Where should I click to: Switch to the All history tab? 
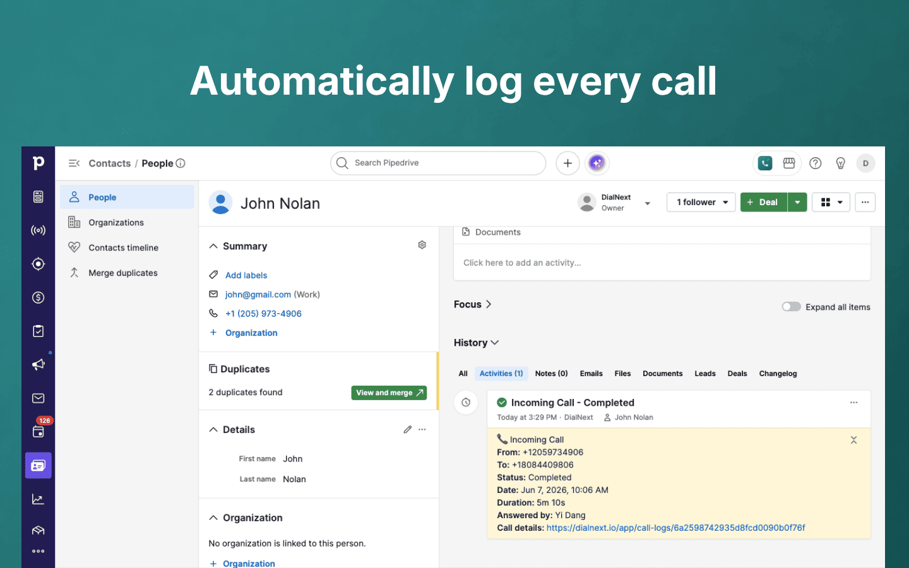pyautogui.click(x=463, y=374)
